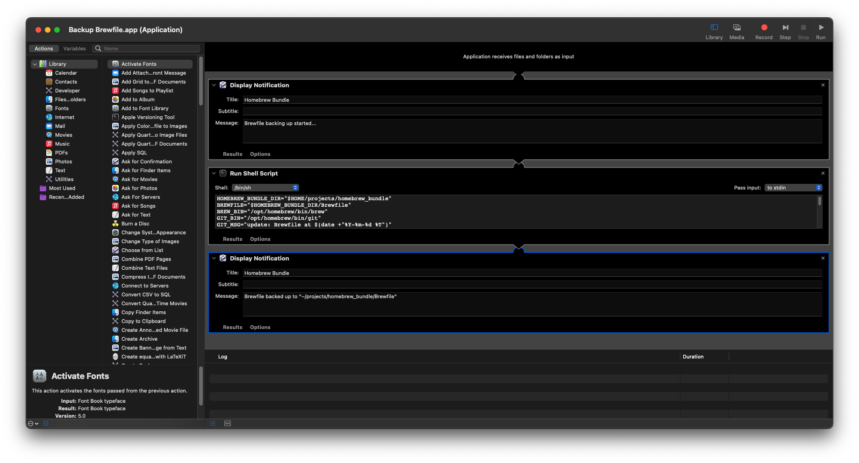Switch to the Variables tab
859x463 pixels.
tap(74, 49)
